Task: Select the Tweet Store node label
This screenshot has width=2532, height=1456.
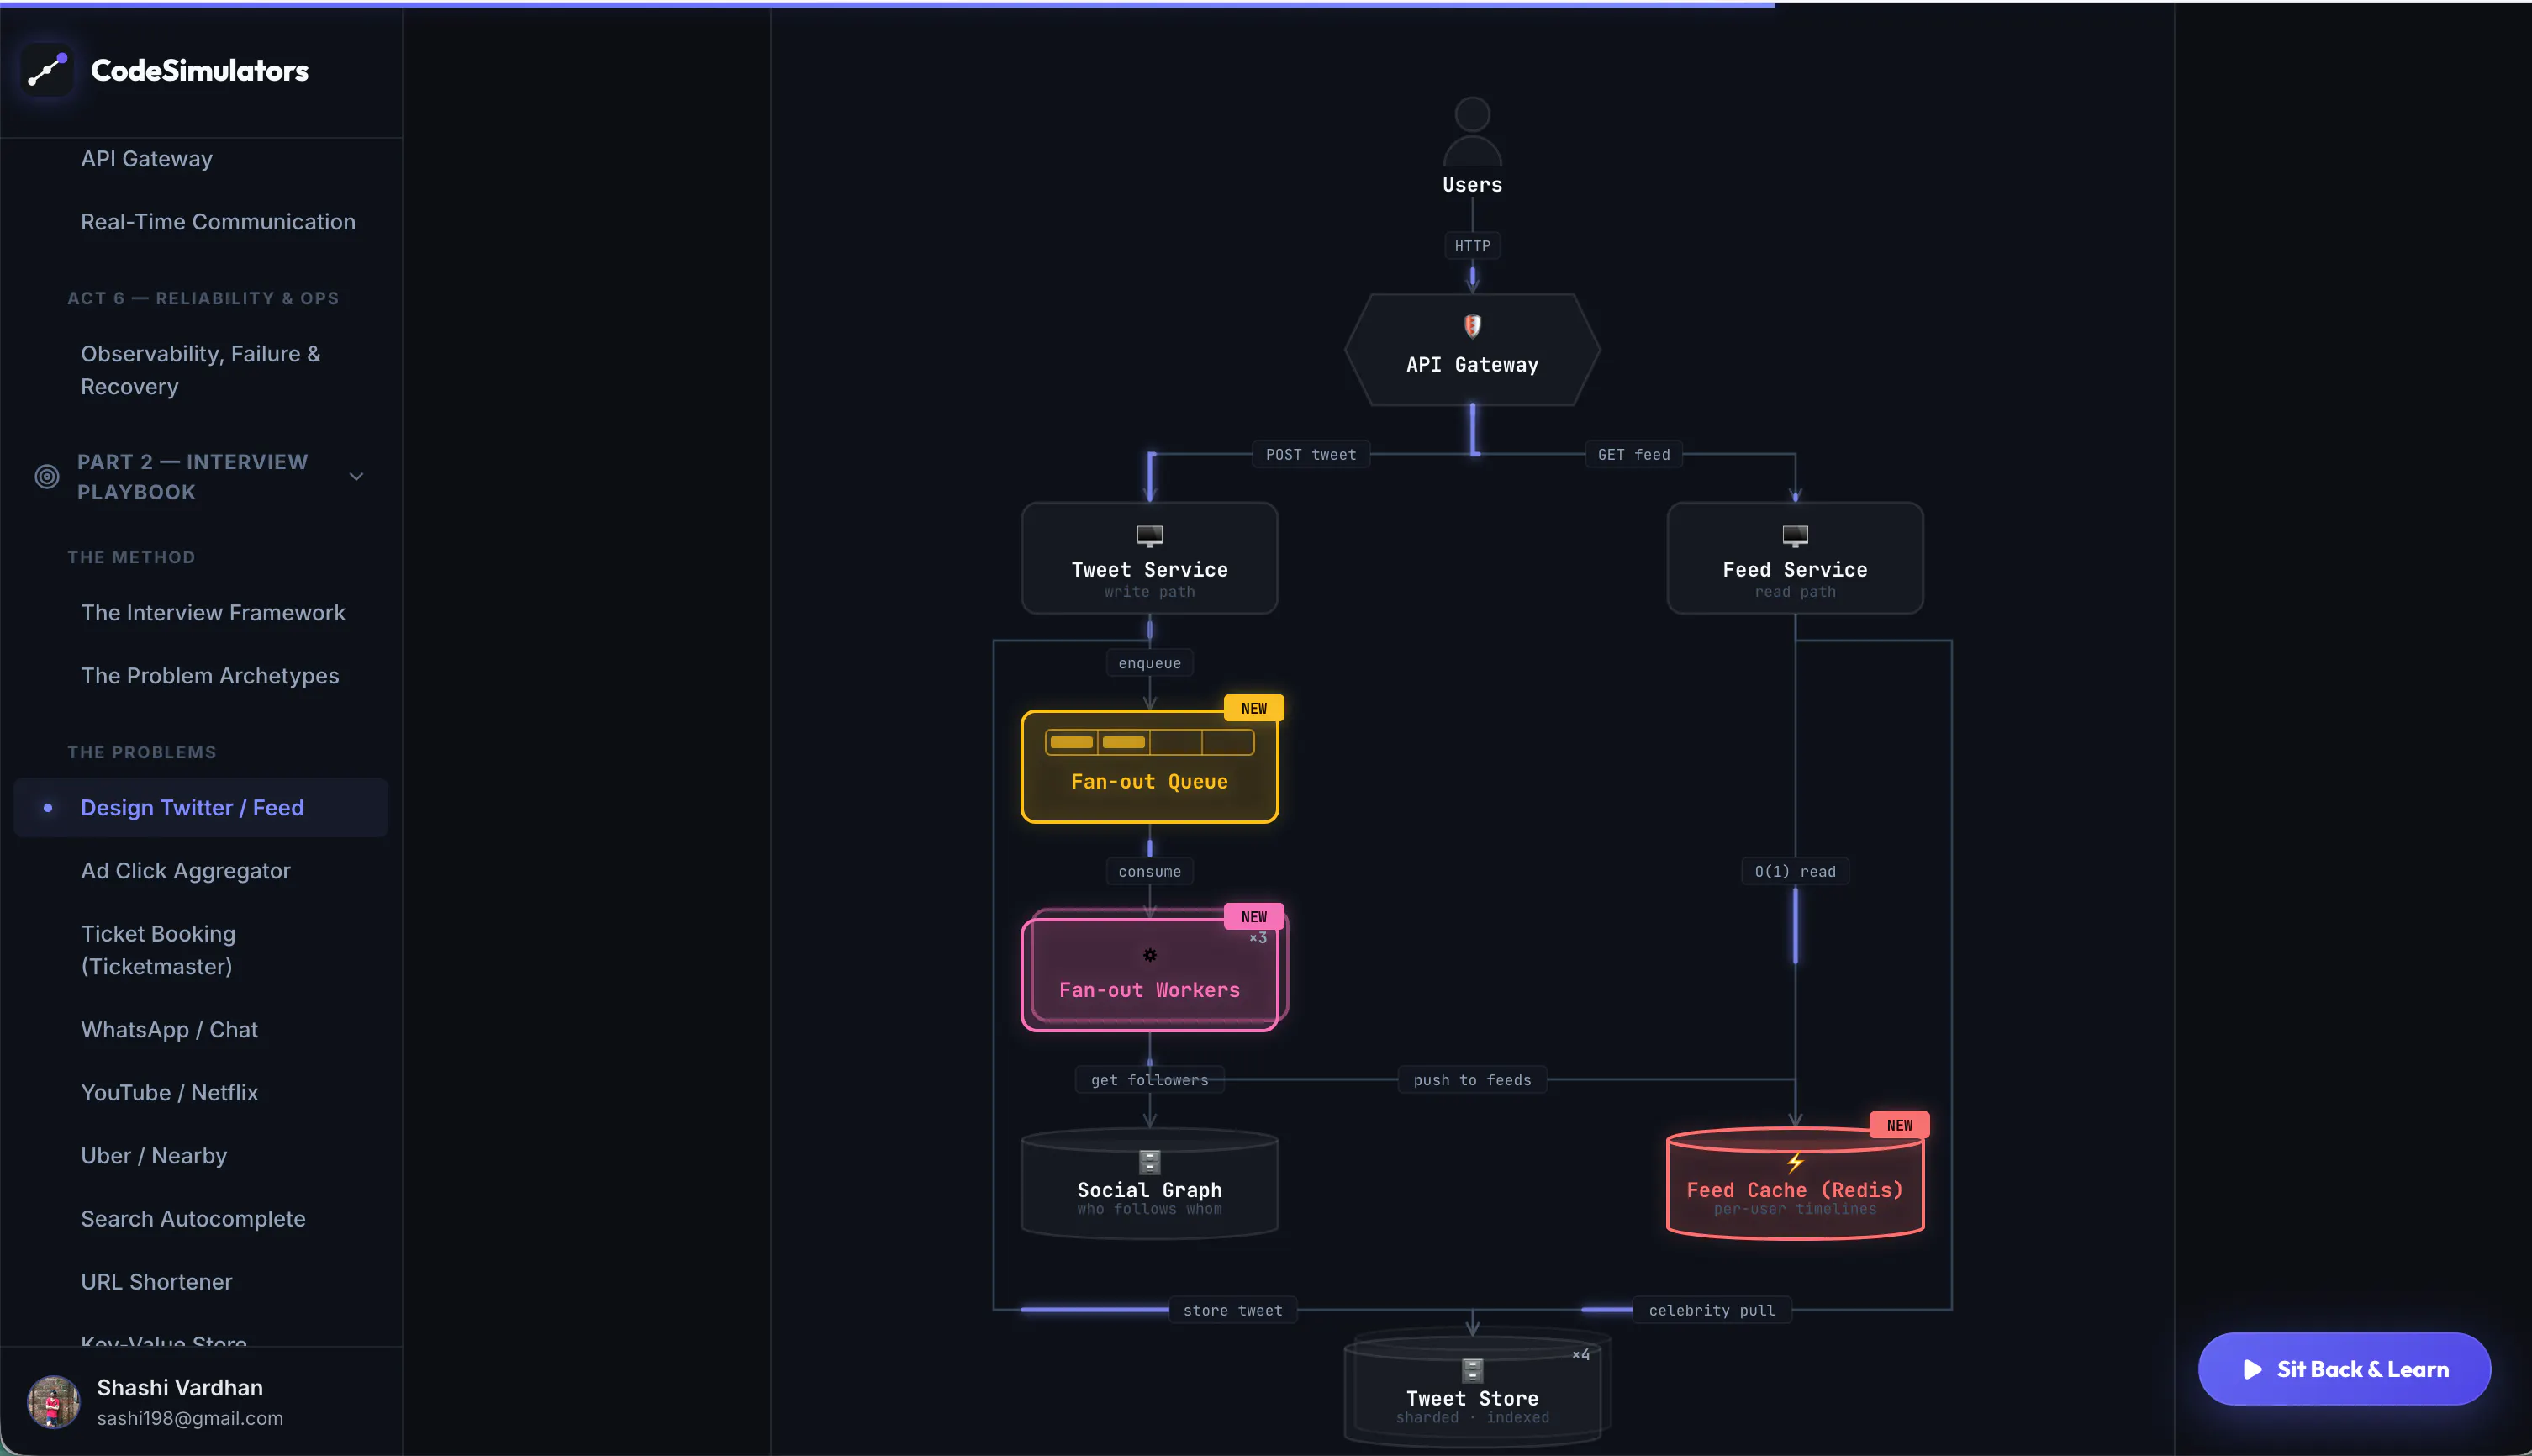Action: pyautogui.click(x=1472, y=1398)
